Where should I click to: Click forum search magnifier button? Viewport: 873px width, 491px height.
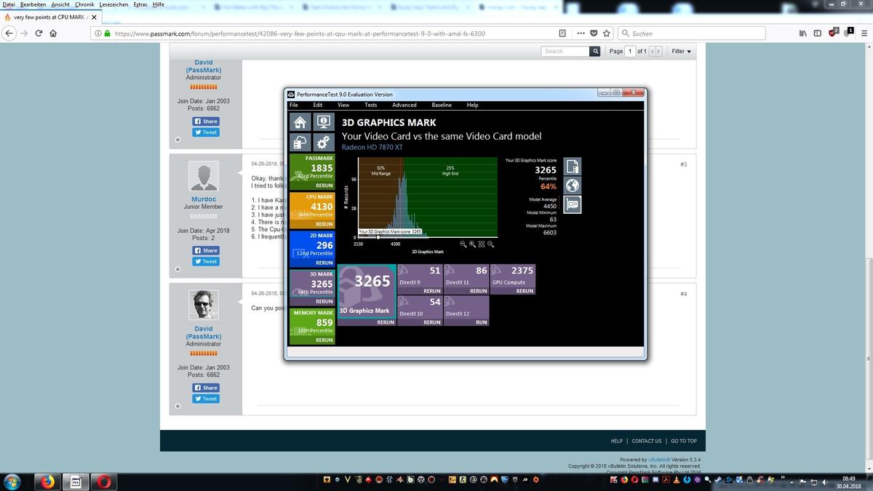point(595,51)
